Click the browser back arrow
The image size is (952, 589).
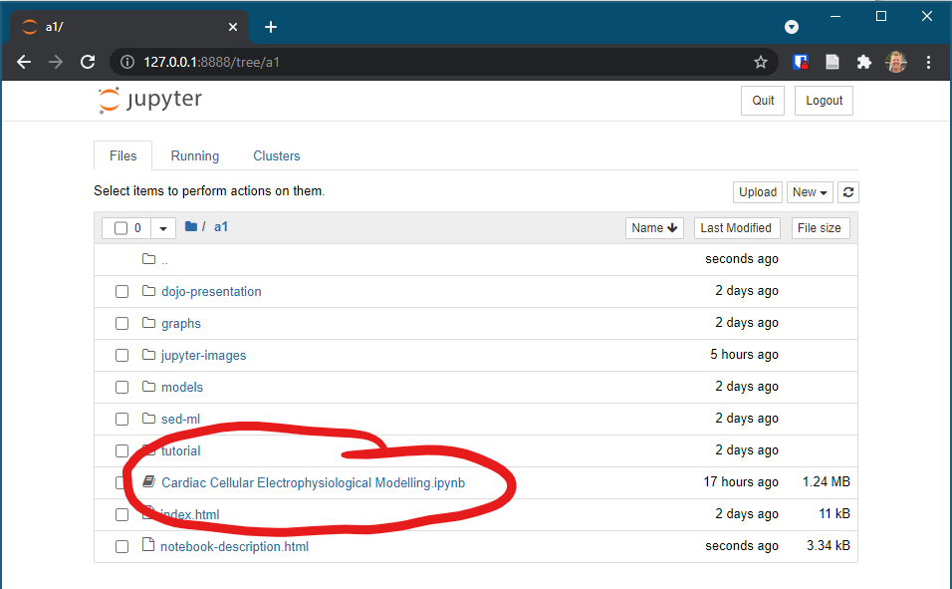[24, 62]
